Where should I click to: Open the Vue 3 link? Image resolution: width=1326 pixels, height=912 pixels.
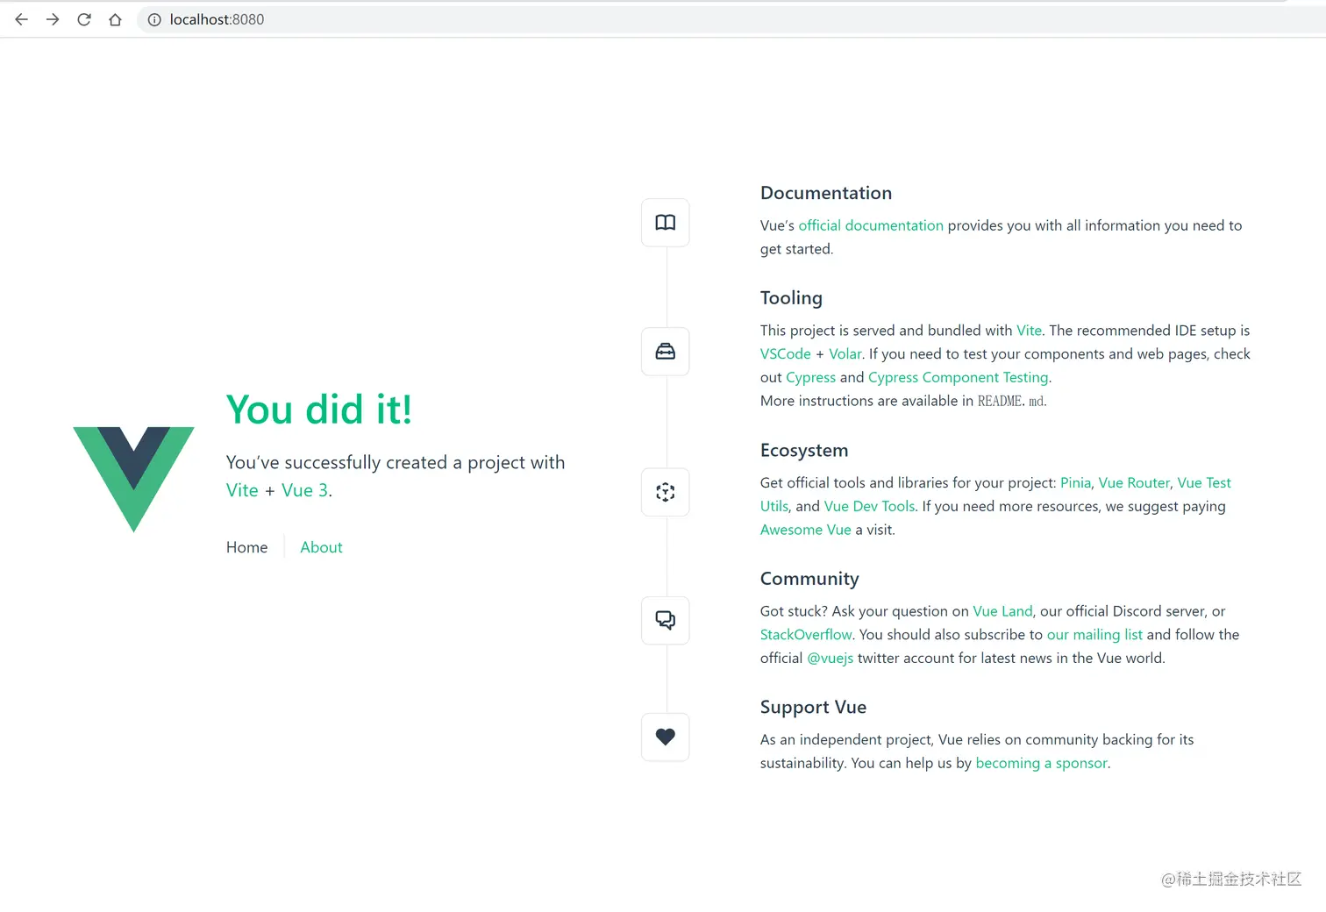click(x=304, y=490)
